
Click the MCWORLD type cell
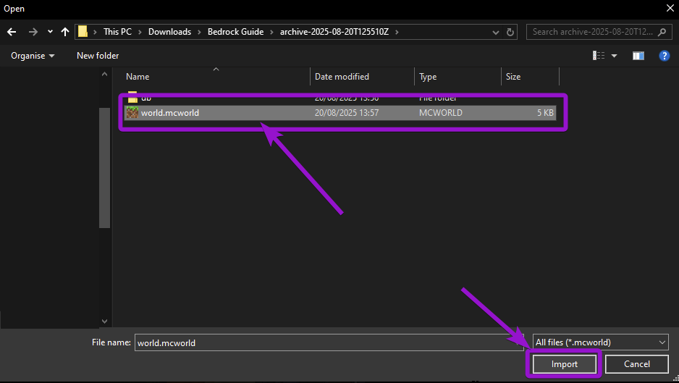tap(440, 113)
